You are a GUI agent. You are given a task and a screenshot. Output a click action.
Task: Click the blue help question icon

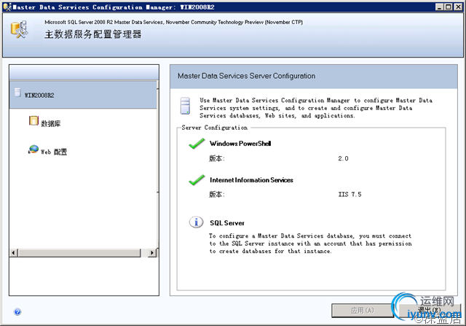tap(17, 311)
